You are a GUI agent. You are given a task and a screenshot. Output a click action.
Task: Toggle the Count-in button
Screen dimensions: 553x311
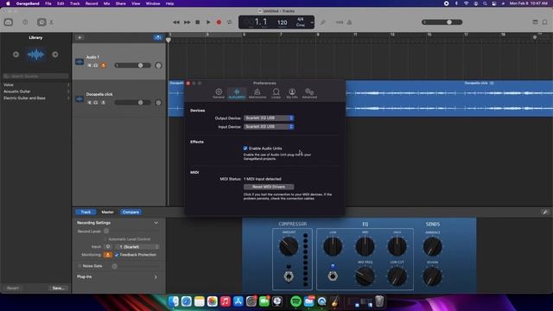coord(340,22)
